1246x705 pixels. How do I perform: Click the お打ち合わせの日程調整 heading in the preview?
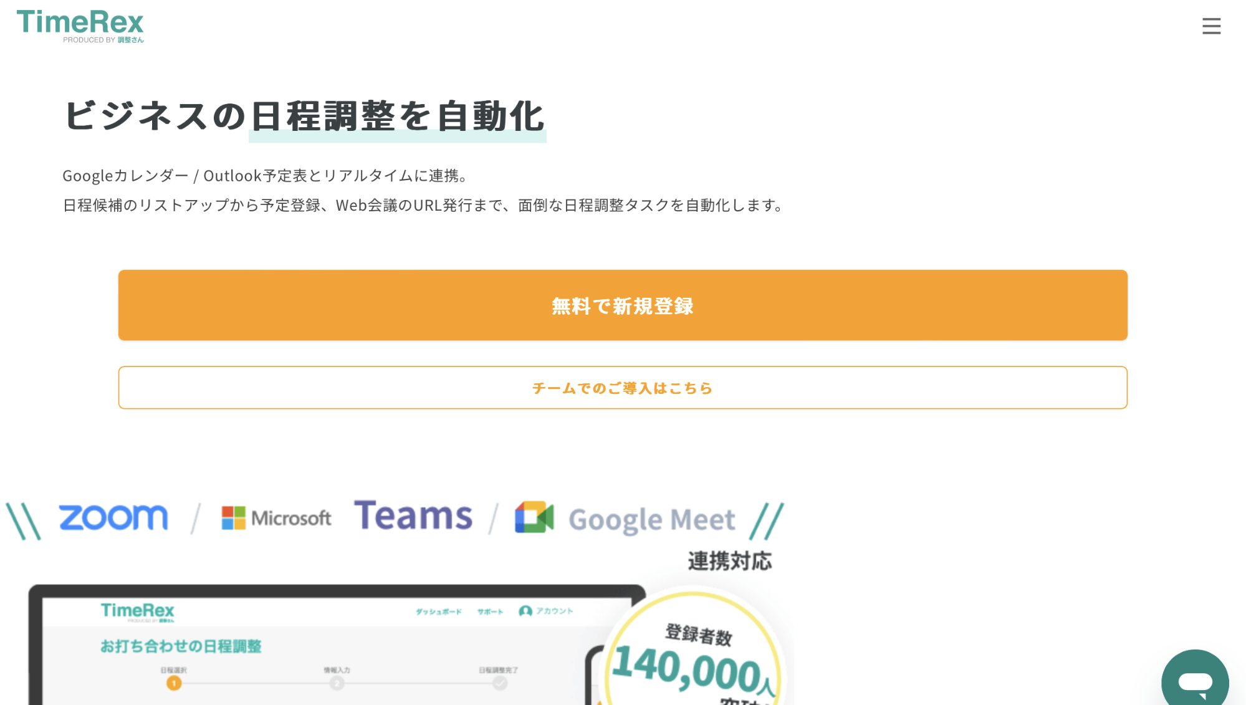point(183,646)
